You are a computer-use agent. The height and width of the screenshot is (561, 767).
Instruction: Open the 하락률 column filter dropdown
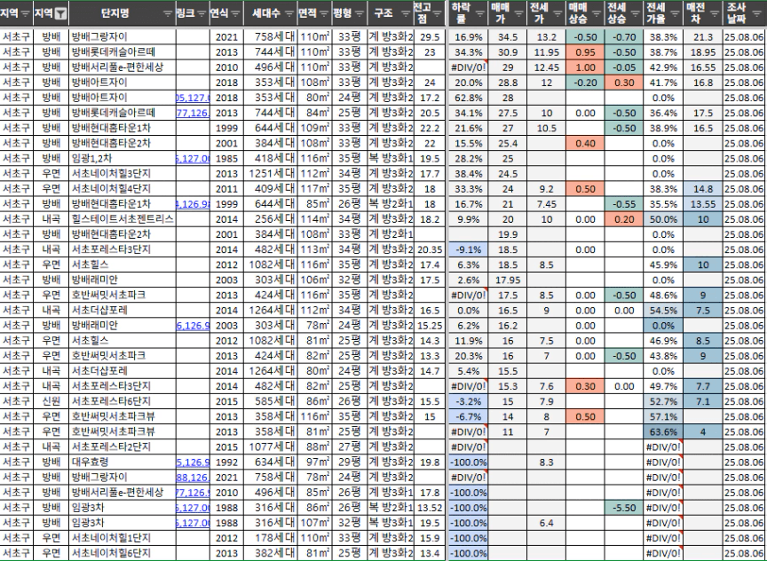point(481,13)
